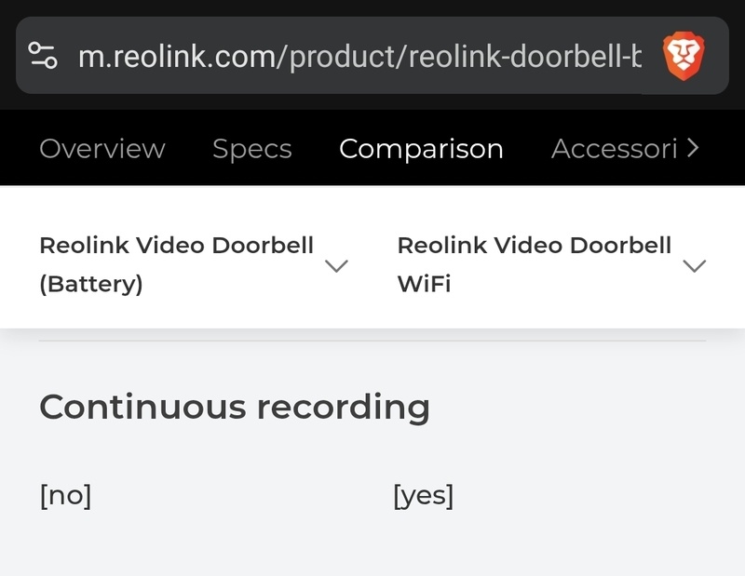The height and width of the screenshot is (576, 745).
Task: Click the Brave Shields lion icon
Action: click(x=684, y=56)
